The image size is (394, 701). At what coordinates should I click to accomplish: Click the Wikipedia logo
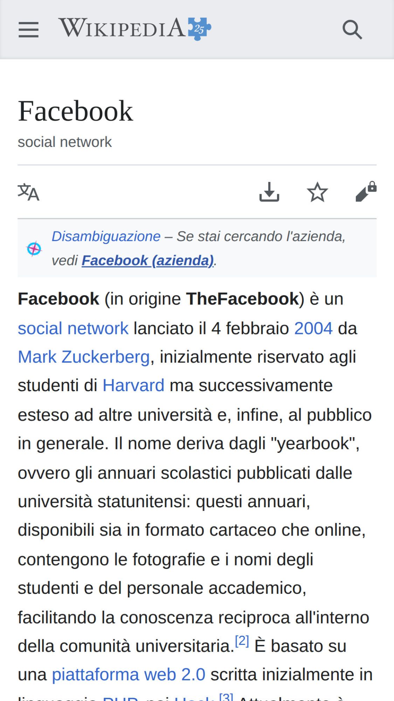pyautogui.click(x=122, y=28)
